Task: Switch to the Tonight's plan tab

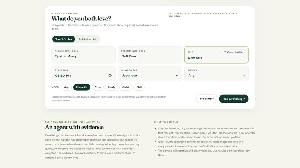Action: 64,39
